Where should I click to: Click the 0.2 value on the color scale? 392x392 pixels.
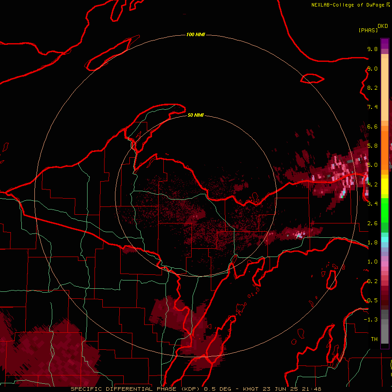[x=372, y=281]
